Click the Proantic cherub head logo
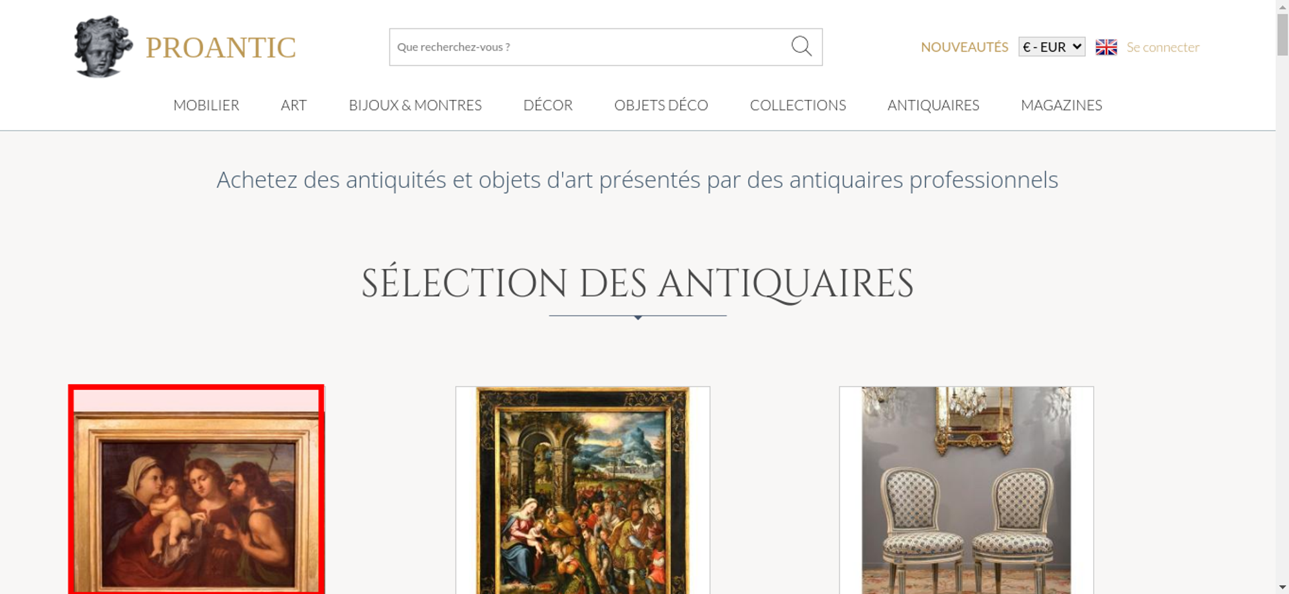 (102, 46)
